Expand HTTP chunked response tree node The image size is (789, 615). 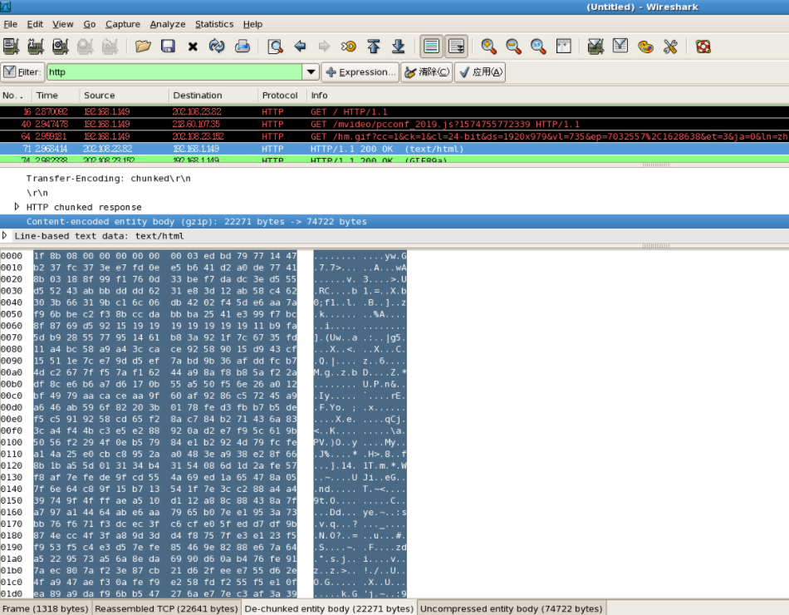[17, 206]
